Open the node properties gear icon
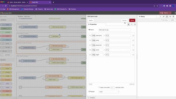The image size is (176, 99). (x=128, y=24)
